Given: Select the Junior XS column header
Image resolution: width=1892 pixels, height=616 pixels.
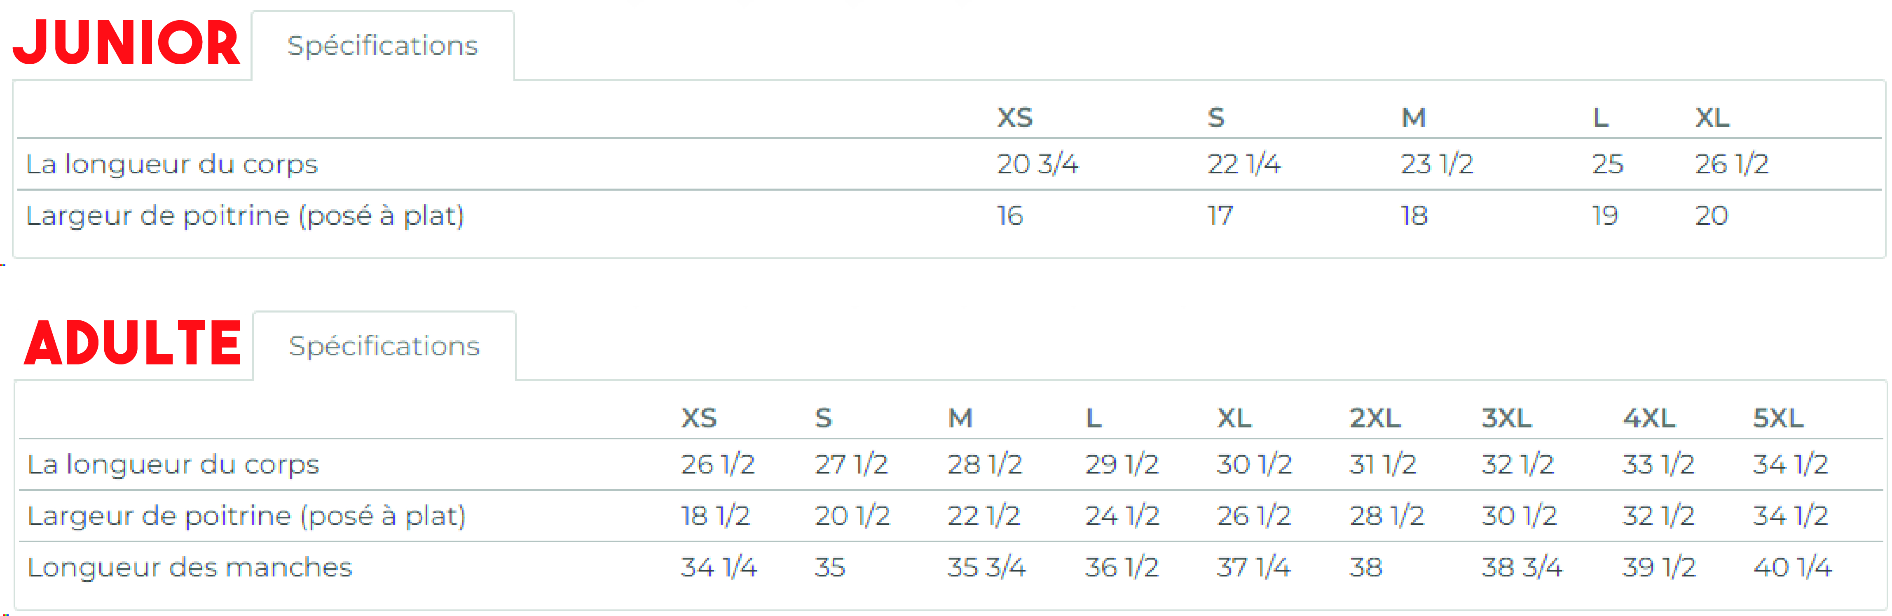Looking at the screenshot, I should tap(1015, 117).
